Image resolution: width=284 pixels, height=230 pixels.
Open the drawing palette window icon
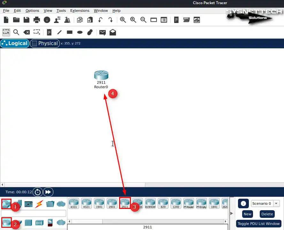[x=154, y=20]
